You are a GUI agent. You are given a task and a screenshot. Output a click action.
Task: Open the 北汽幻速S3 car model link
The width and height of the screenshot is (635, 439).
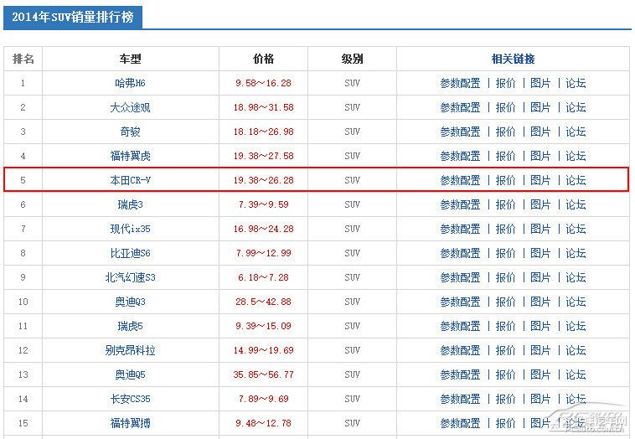pos(130,277)
